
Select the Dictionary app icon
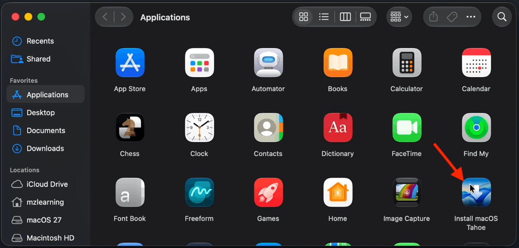[338, 128]
